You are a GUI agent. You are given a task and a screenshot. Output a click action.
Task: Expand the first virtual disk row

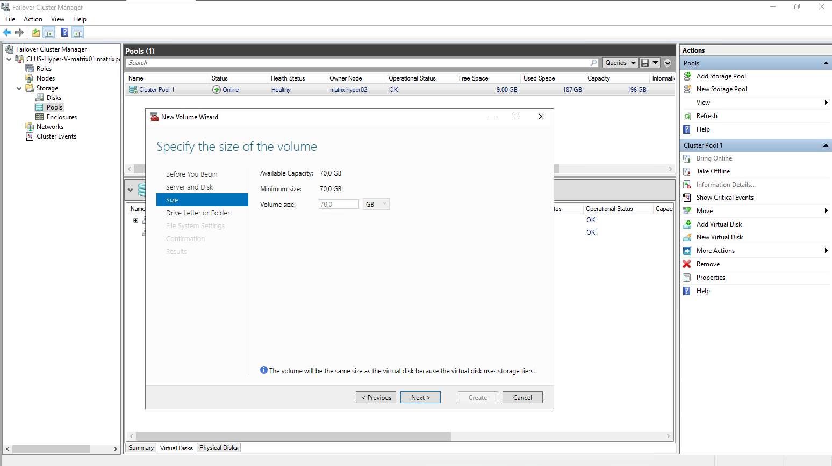pos(135,220)
